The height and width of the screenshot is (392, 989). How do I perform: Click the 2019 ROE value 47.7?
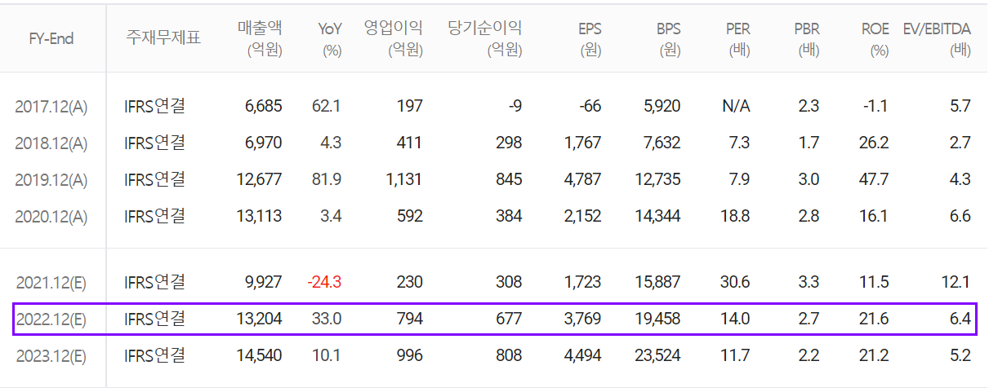click(875, 180)
